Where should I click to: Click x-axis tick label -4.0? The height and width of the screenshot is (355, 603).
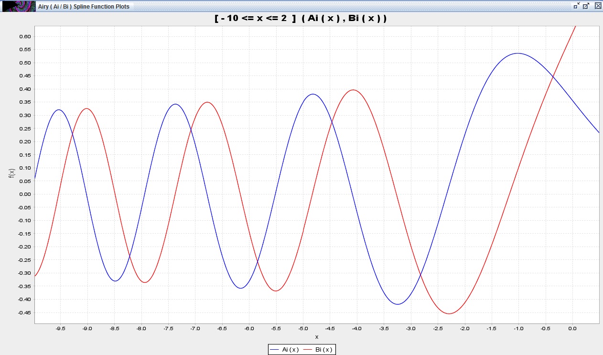coord(357,329)
